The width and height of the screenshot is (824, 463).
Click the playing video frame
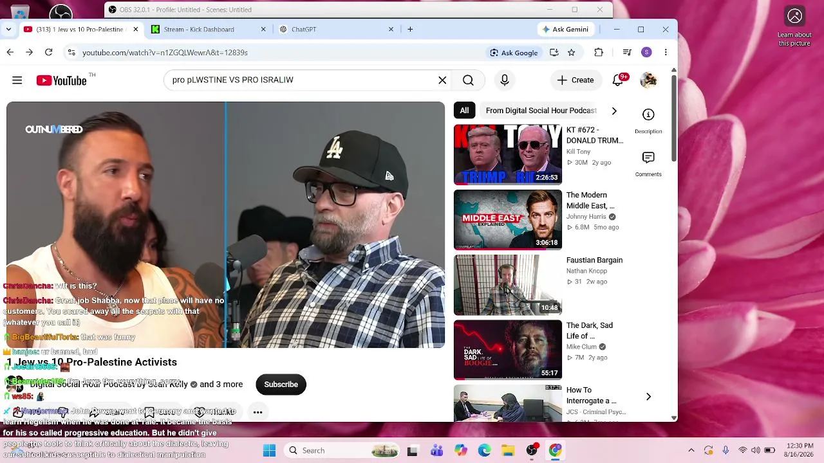click(225, 225)
